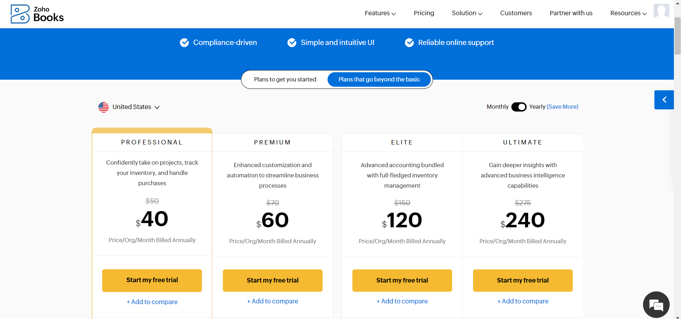Open the Features dropdown menu
Viewport: 681px width, 319px height.
pos(380,13)
